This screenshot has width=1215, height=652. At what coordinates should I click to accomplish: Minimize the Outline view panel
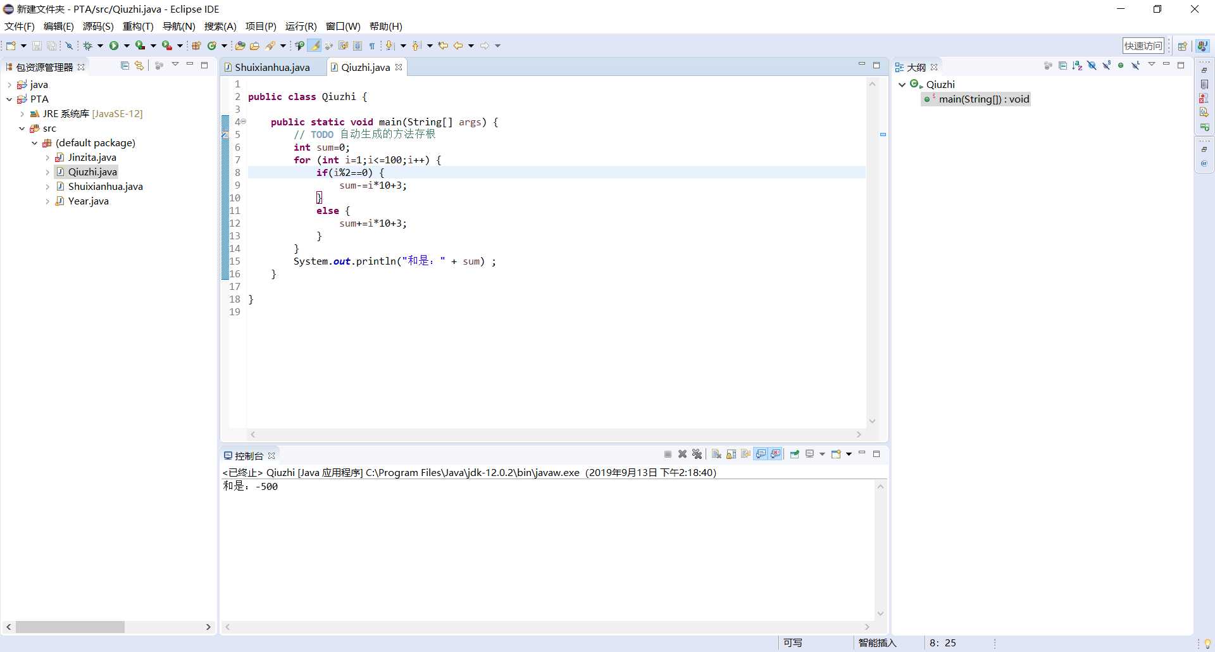coord(1166,65)
